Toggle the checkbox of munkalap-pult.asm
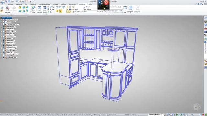The image size is (207, 116). [x=4, y=51]
